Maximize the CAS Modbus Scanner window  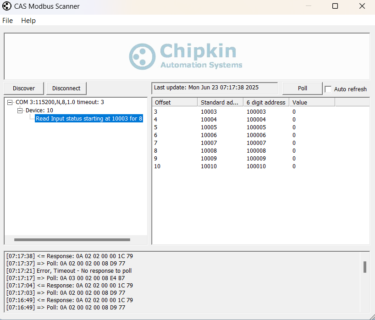tap(335, 6)
